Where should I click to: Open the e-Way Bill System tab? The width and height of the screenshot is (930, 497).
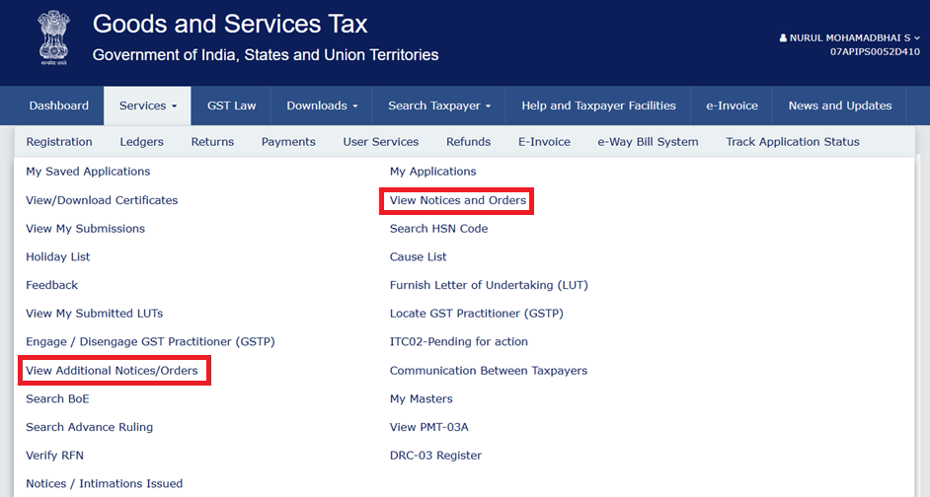(648, 142)
